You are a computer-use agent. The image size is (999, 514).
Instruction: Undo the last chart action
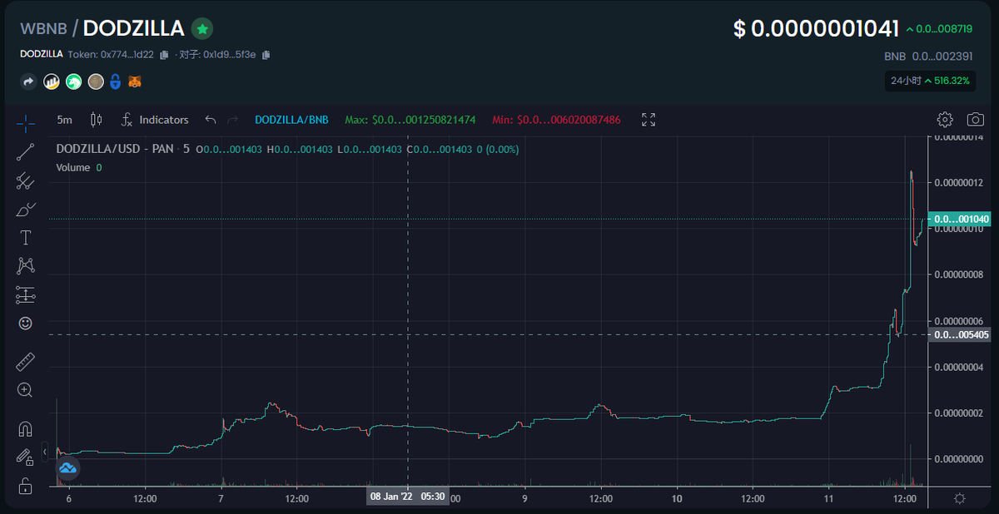[x=211, y=120]
